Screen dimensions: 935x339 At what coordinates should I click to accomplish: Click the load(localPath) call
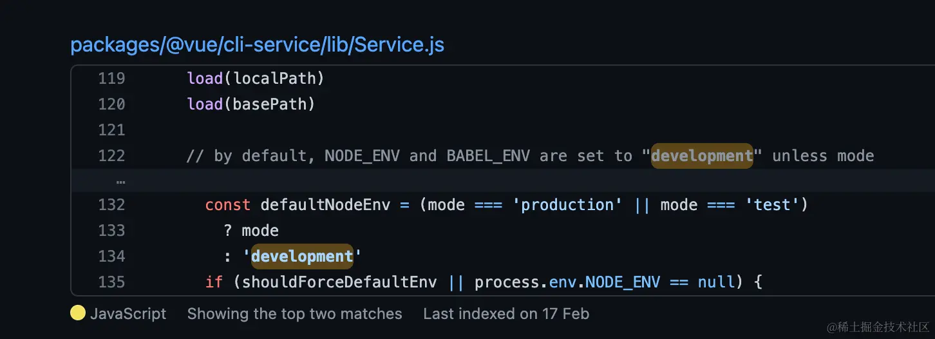255,79
